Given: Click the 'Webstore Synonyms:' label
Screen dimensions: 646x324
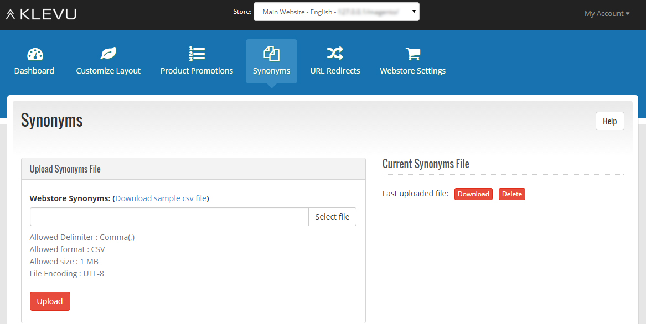Looking at the screenshot, I should pos(70,198).
